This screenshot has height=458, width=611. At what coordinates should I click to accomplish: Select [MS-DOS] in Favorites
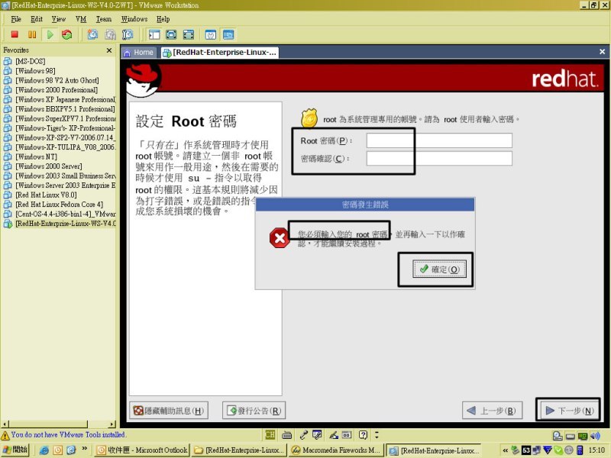[x=30, y=61]
